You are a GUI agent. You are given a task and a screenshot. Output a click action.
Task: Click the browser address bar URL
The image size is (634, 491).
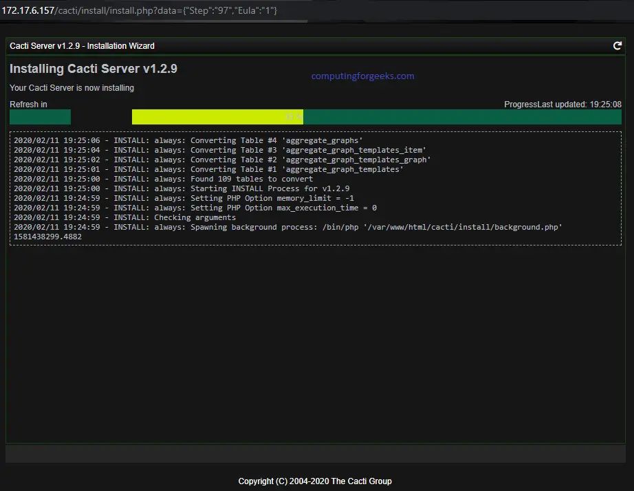point(140,10)
